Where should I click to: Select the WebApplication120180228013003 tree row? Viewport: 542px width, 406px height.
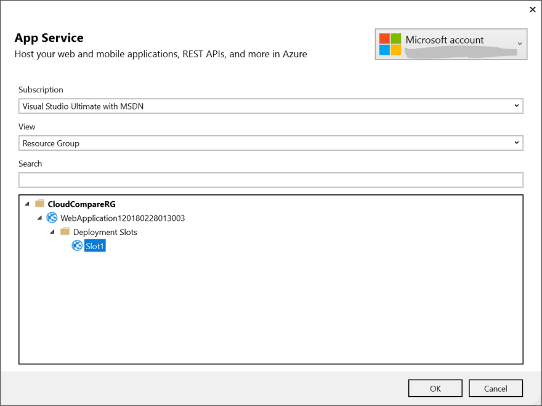[x=123, y=218]
